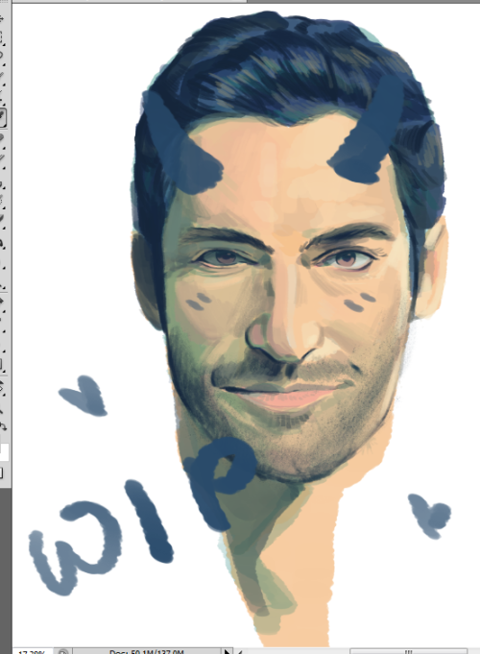The image size is (480, 654).
Task: Select the Move tool in the toolbar
Action: 2,19
